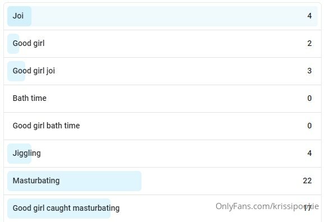Click the vote count 22
This screenshot has height=222, width=325.
[x=307, y=181]
